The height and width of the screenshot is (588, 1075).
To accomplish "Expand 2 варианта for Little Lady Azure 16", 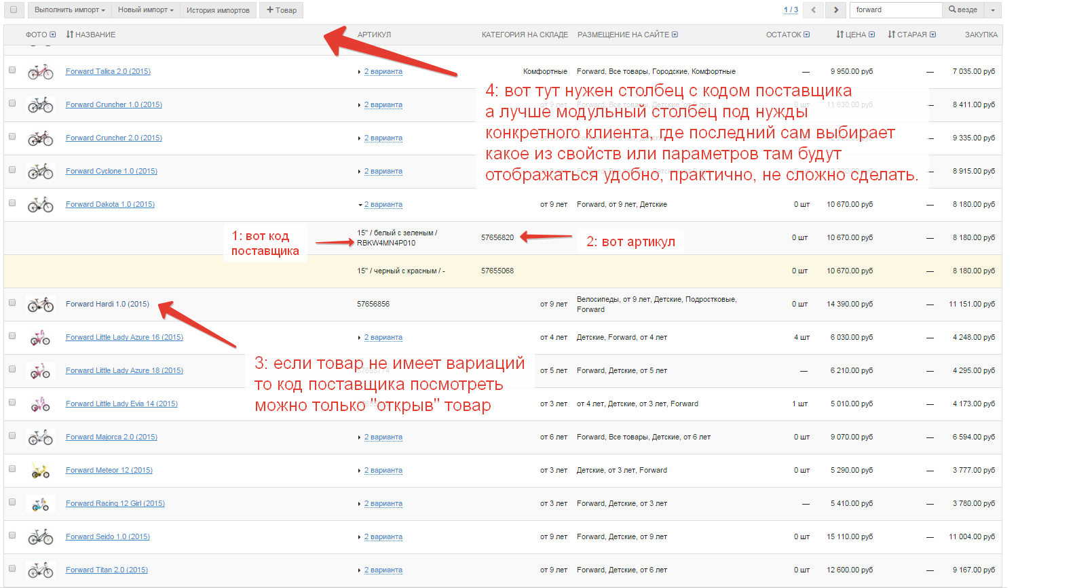I will click(383, 338).
